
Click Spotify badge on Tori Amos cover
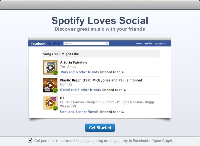(55, 72)
